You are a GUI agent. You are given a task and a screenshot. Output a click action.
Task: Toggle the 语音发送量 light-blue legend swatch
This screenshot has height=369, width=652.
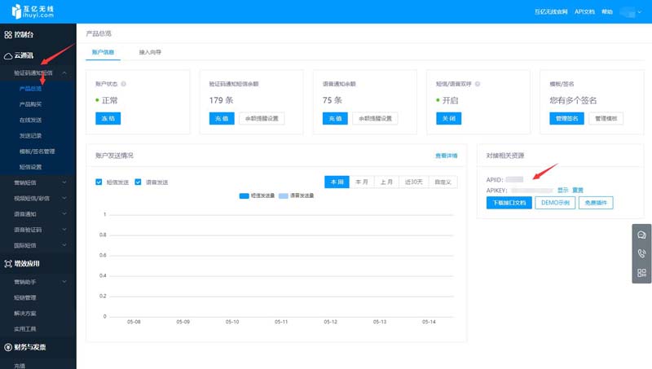point(284,196)
